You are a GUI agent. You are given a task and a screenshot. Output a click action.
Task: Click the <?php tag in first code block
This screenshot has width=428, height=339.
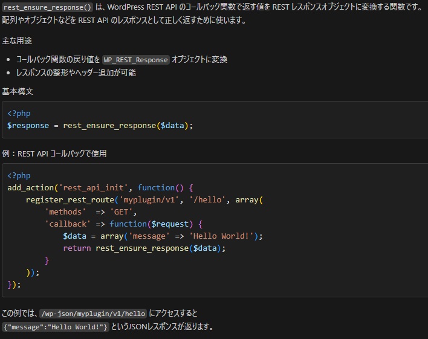19,113
